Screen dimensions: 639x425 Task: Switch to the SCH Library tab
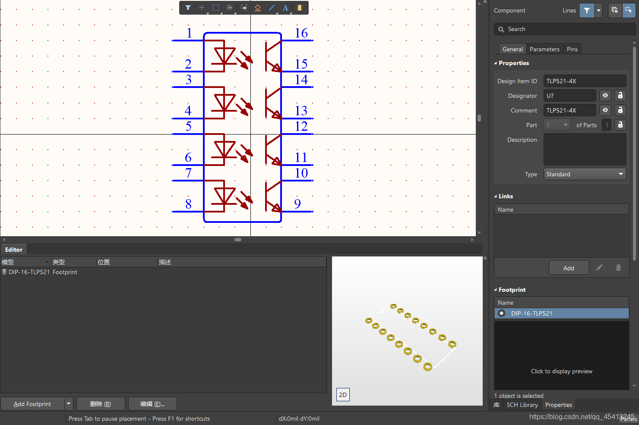(522, 405)
